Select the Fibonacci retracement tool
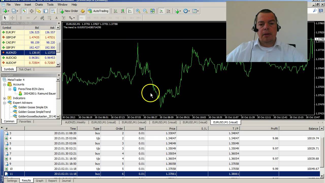The image size is (325, 183). click(x=49, y=18)
